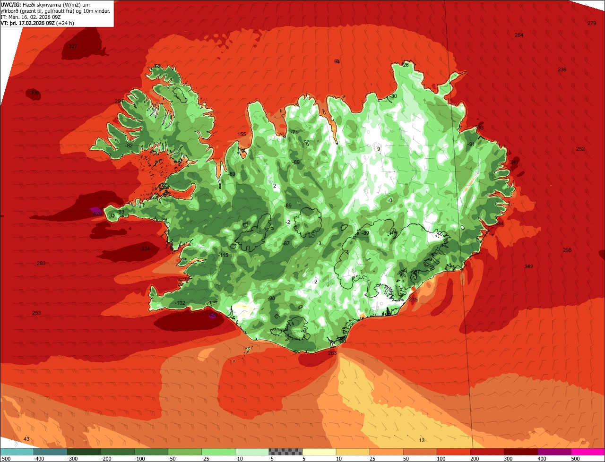
Task: Click the map value "43" in the bottom left
Action: 26,439
